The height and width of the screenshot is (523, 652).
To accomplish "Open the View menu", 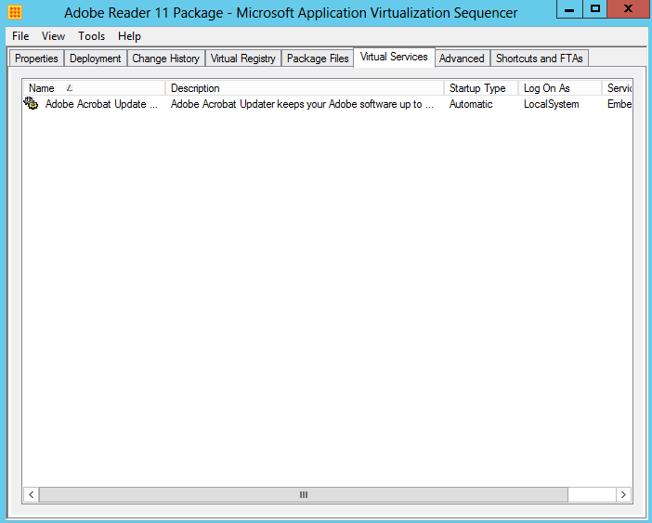I will 53,36.
